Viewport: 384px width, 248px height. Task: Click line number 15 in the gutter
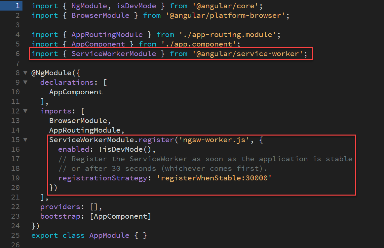(x=15, y=139)
